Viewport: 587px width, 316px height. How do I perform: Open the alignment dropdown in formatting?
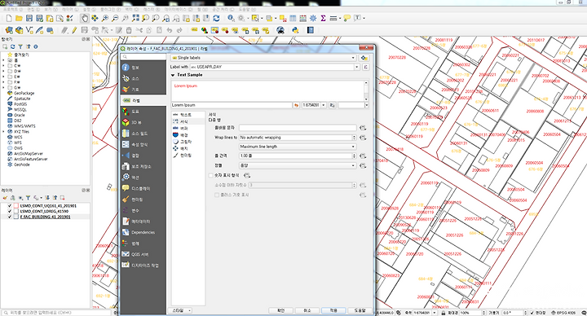(x=298, y=165)
